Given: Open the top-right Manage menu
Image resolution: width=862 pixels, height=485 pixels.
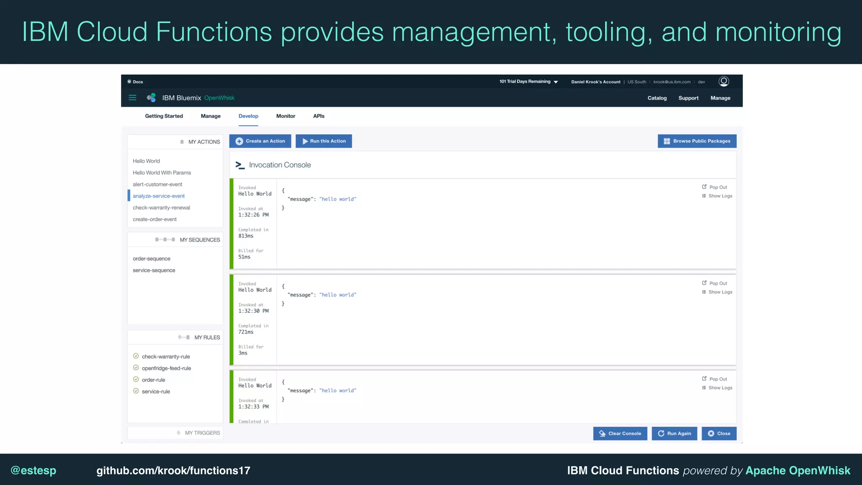Looking at the screenshot, I should pyautogui.click(x=720, y=98).
